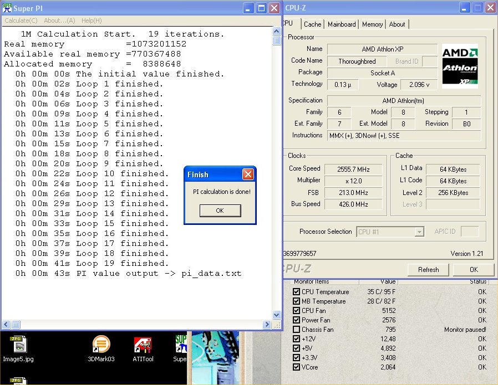Screen dimensions: 498x385
Task: Minimize the CPU-Z window
Action: coord(464,8)
